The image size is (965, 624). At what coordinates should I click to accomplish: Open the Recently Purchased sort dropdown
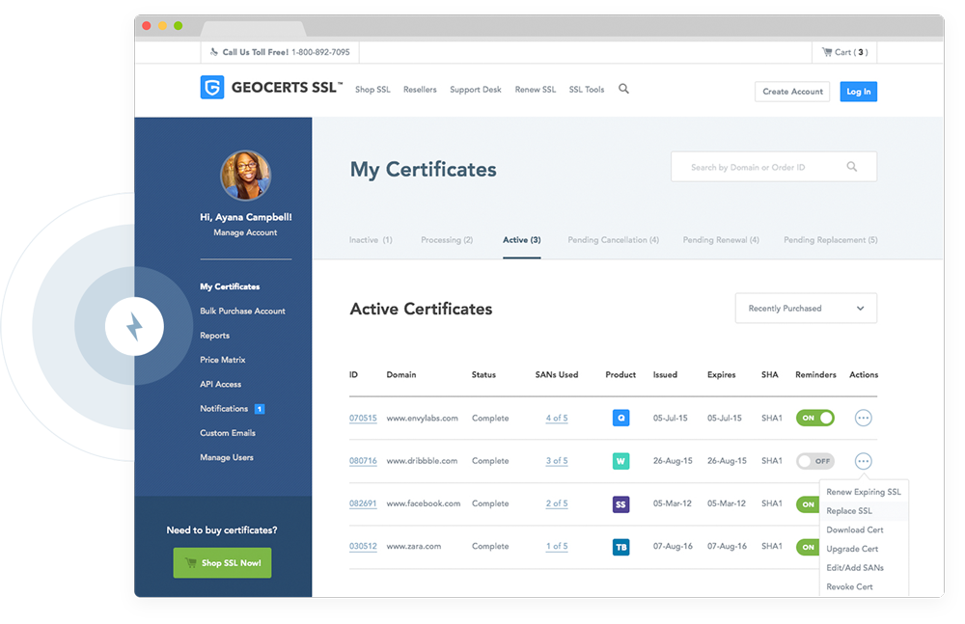tap(806, 309)
